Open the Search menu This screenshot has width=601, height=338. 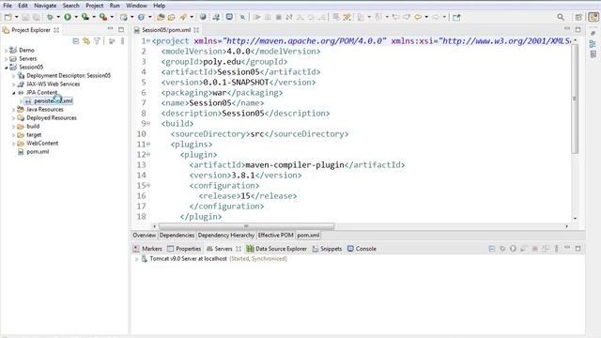(x=71, y=6)
